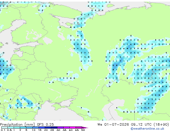Click the '0.5' legend scale value
Screen dimensions: 170x131
[9, 130]
